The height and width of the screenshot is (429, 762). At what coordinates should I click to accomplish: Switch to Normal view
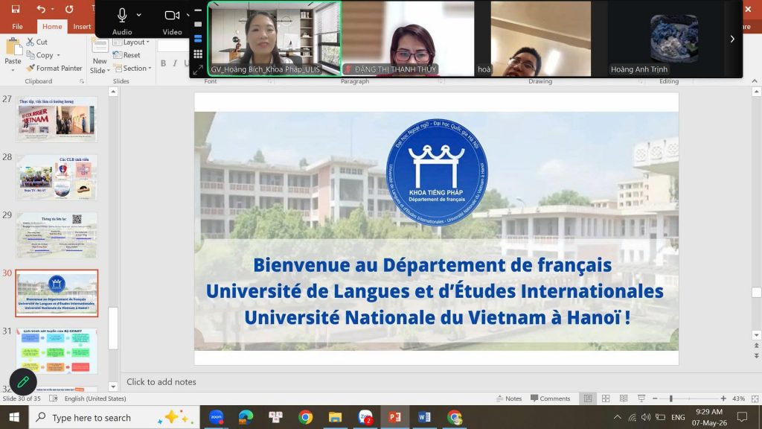[x=588, y=398]
